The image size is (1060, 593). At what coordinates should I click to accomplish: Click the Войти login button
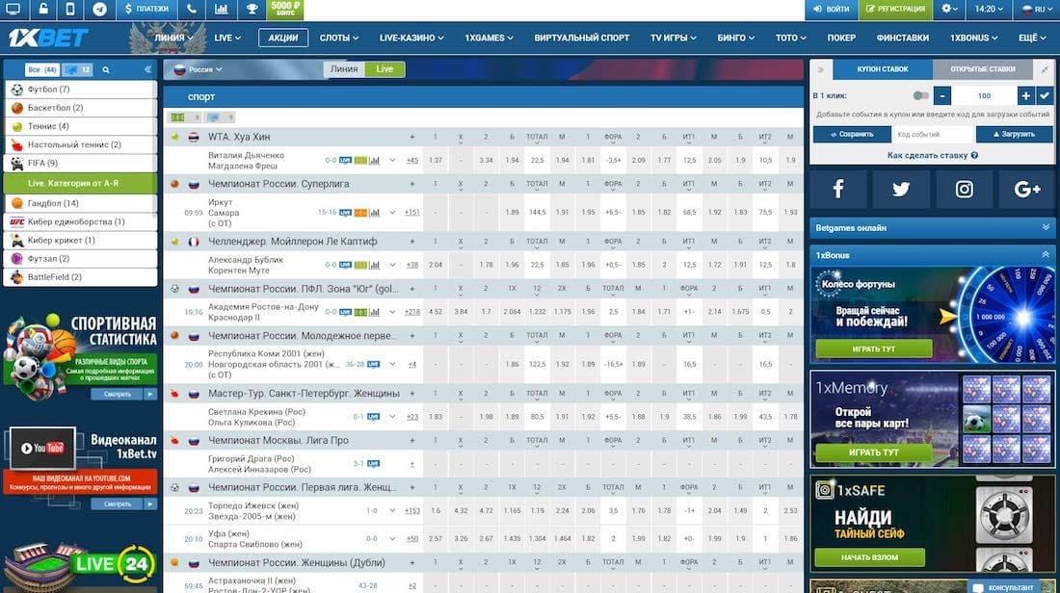point(832,9)
